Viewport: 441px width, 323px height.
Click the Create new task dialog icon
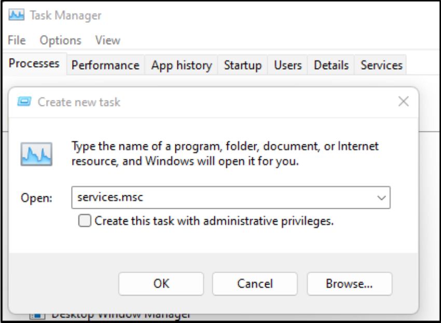(24, 101)
